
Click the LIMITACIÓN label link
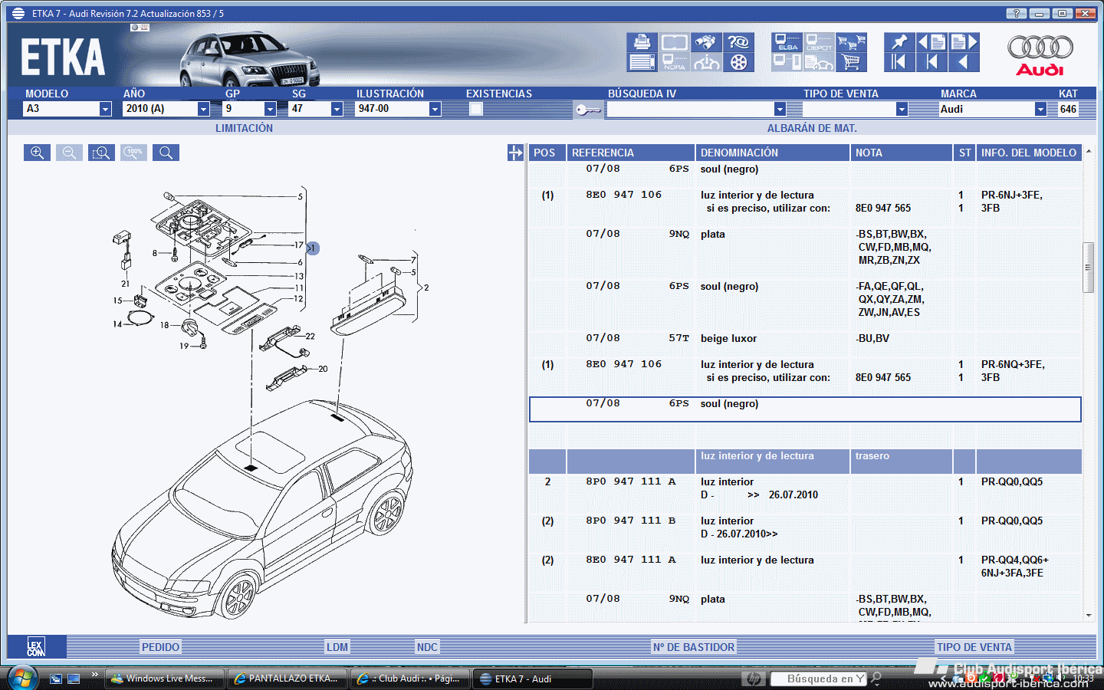[x=244, y=128]
